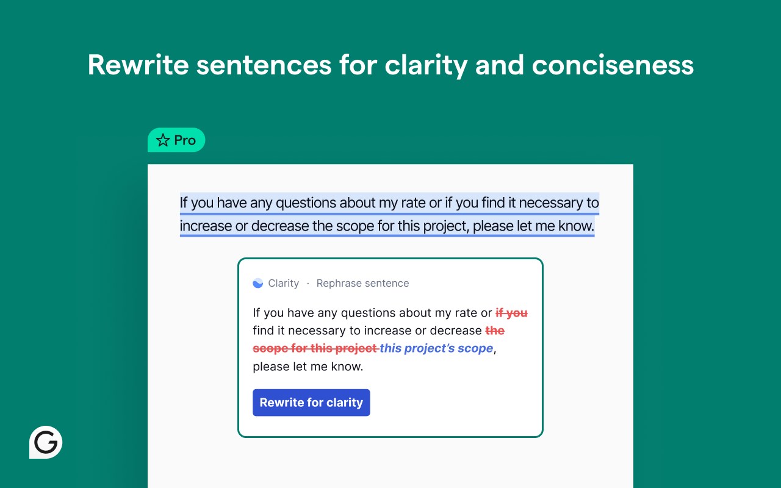
Task: Click the star icon in Pro badge
Action: coord(163,140)
